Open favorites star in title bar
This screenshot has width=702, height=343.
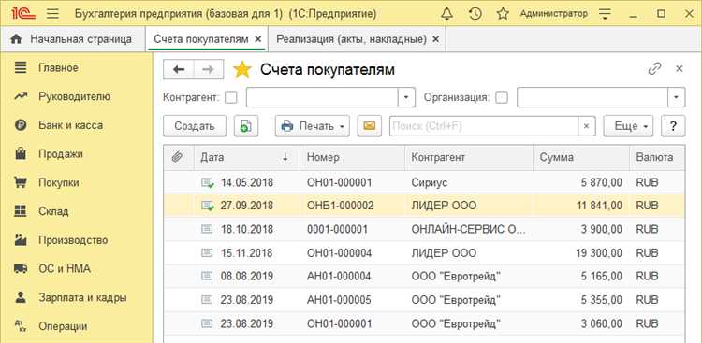tap(503, 14)
